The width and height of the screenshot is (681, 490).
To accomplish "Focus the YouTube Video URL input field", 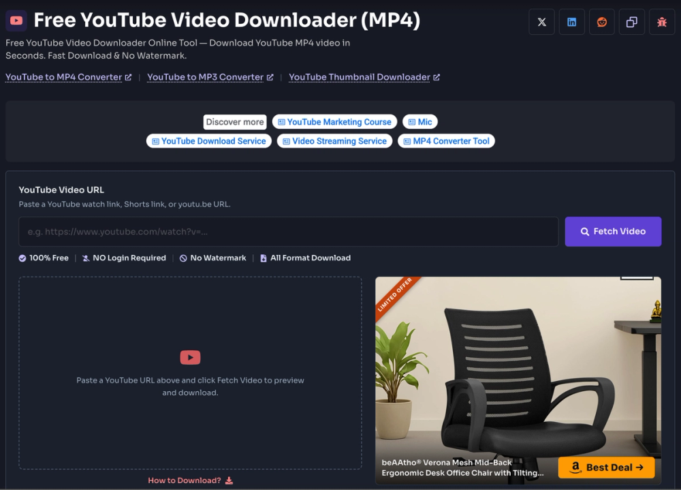I will point(288,232).
